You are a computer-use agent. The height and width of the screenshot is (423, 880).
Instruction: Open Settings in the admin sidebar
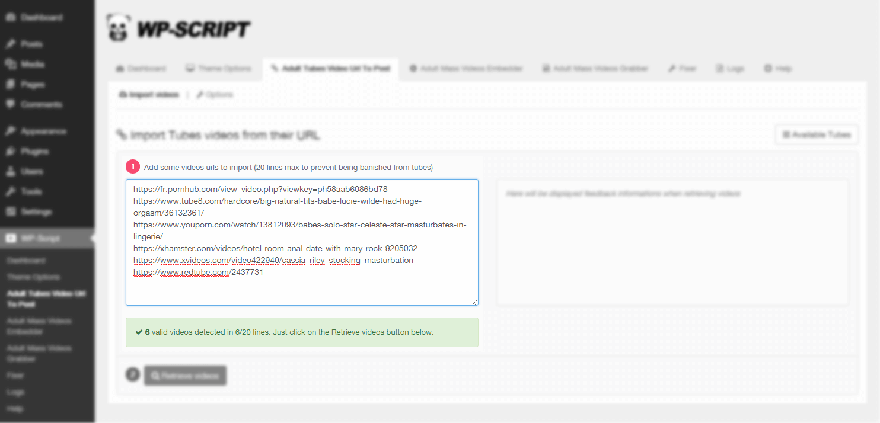(36, 211)
